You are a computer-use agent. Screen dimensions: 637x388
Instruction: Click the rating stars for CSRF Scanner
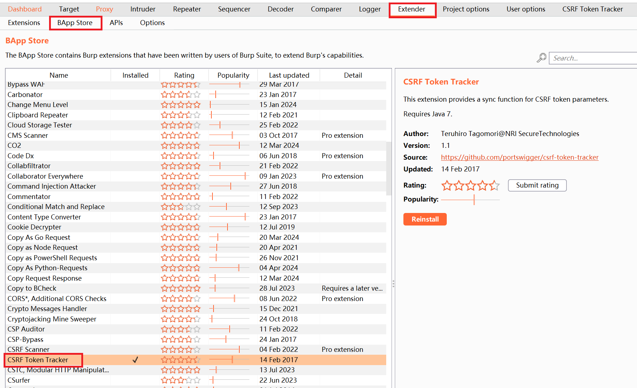181,349
